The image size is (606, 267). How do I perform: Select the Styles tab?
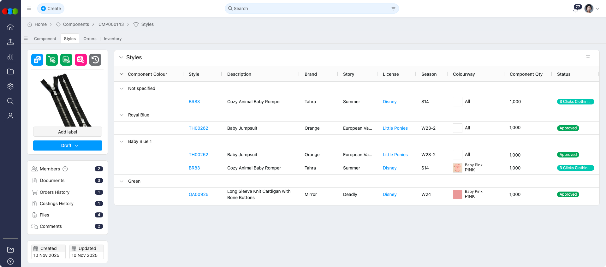coord(70,39)
